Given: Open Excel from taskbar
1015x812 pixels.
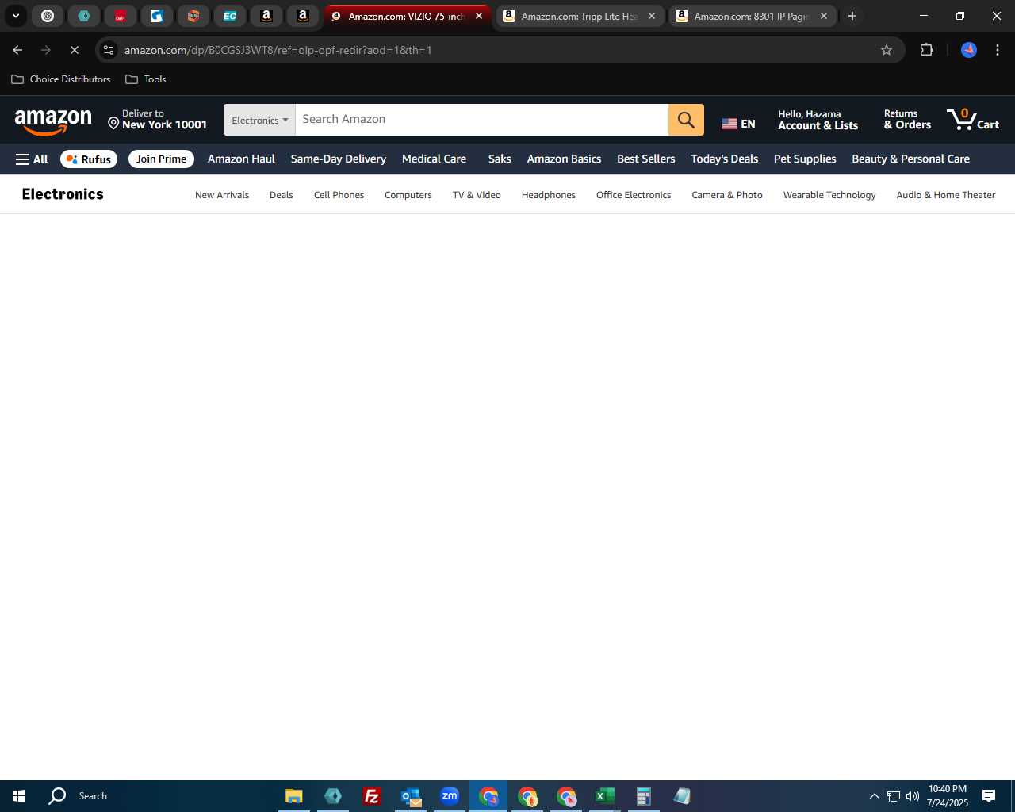Looking at the screenshot, I should (605, 796).
